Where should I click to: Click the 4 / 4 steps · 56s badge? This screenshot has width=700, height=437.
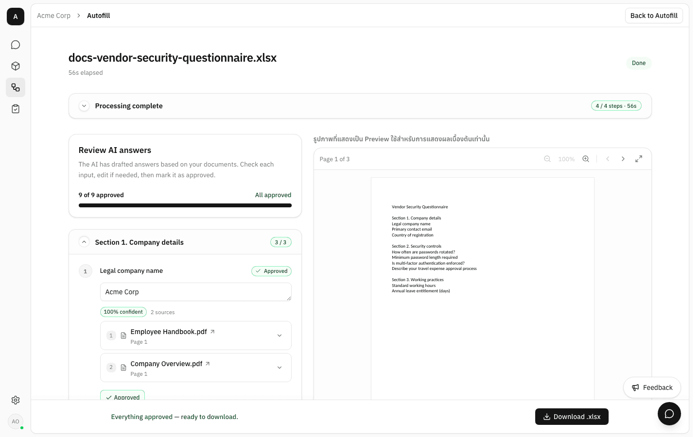coord(616,106)
